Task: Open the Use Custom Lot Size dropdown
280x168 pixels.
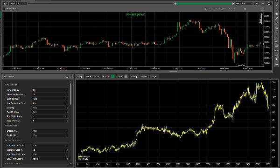Action: coord(50,103)
